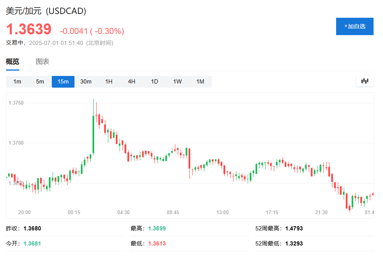Click the +加自选 button
Image resolution: width=383 pixels, height=261 pixels.
[x=355, y=26]
